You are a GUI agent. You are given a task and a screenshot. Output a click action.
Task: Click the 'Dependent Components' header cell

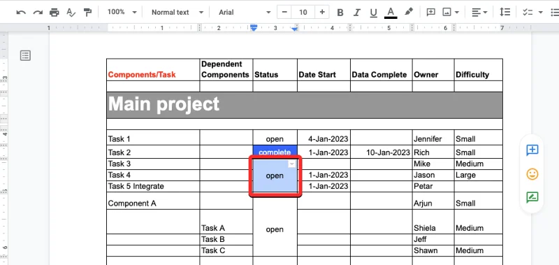226,70
